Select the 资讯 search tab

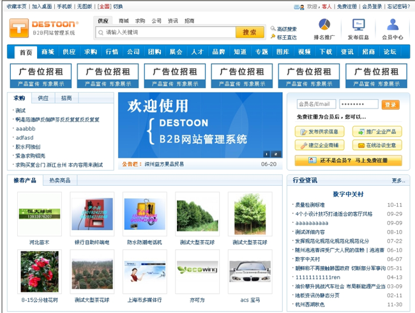pyautogui.click(x=173, y=21)
